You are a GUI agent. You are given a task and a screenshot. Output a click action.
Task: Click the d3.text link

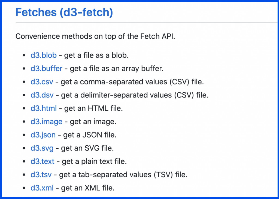tap(43, 161)
